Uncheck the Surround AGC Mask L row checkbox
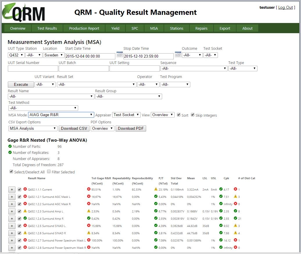This screenshot has height=254, width=301. [x=19, y=197]
